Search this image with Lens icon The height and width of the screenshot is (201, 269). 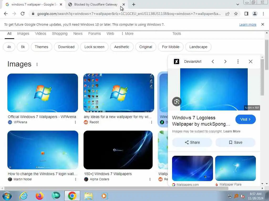pyautogui.click(x=177, y=102)
